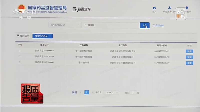View 详情 for third row 十一酸睾酮

(x=189, y=63)
